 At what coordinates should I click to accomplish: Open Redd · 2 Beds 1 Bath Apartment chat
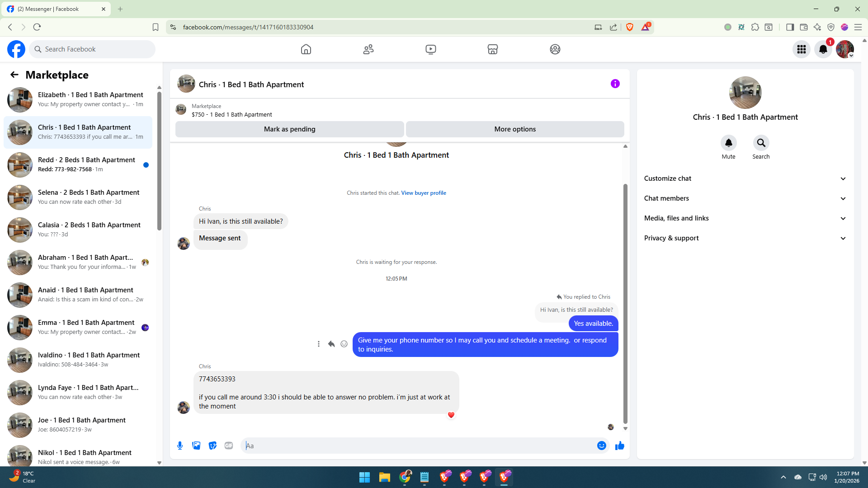78,165
